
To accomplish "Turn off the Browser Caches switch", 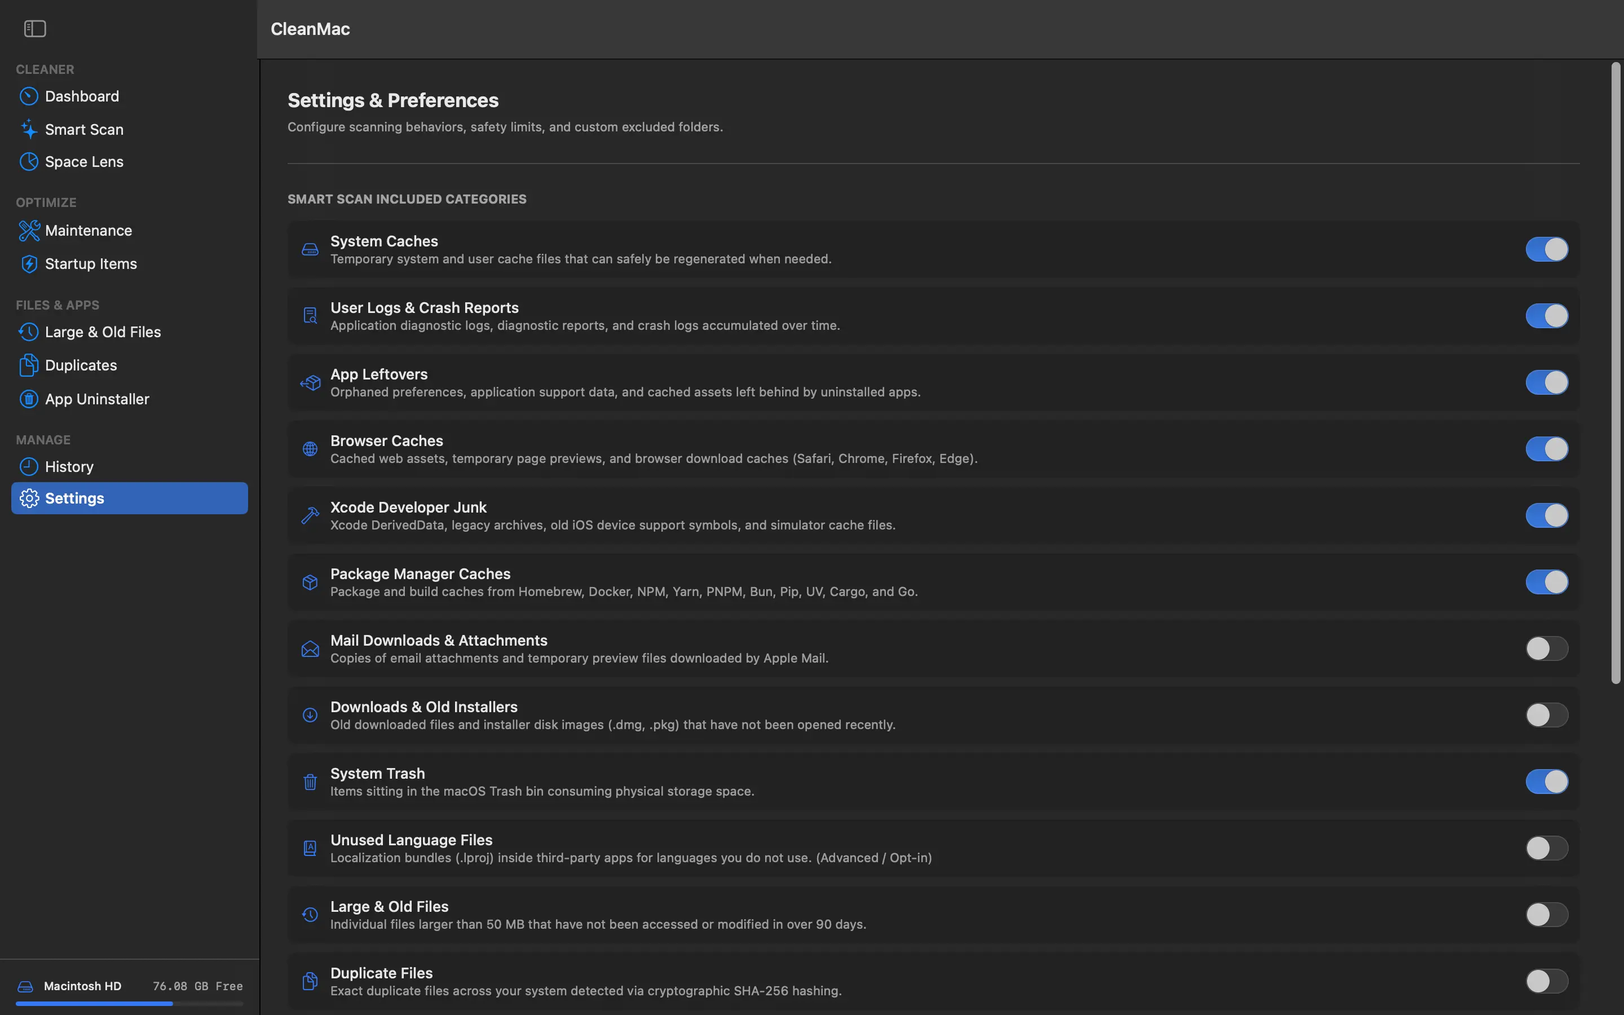I will (x=1546, y=448).
